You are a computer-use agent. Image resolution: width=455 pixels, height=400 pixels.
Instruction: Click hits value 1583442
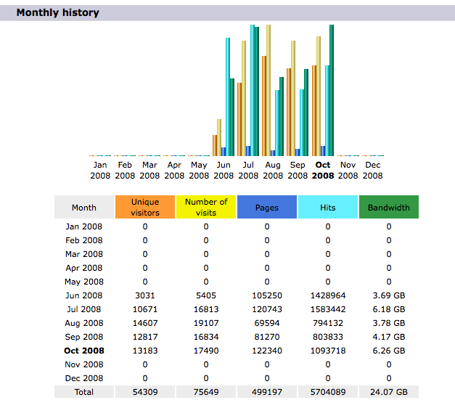coord(328,309)
